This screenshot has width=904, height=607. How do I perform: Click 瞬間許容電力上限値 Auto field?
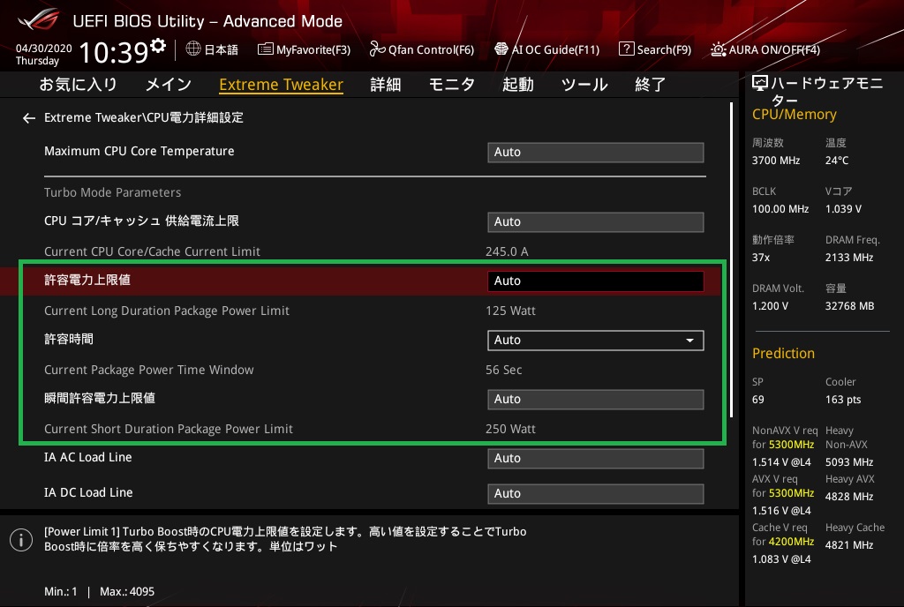[596, 399]
